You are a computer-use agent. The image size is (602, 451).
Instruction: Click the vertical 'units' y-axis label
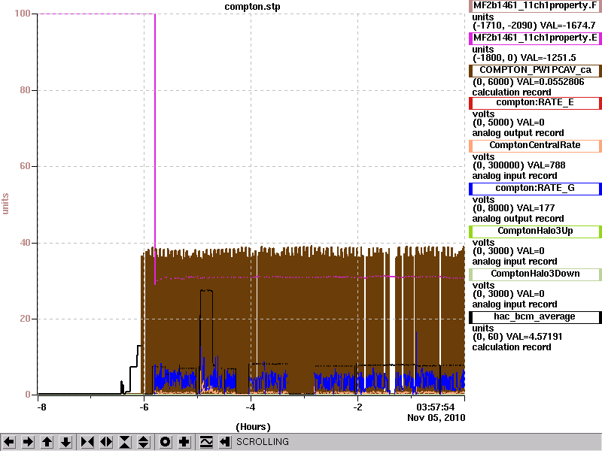pyautogui.click(x=5, y=204)
